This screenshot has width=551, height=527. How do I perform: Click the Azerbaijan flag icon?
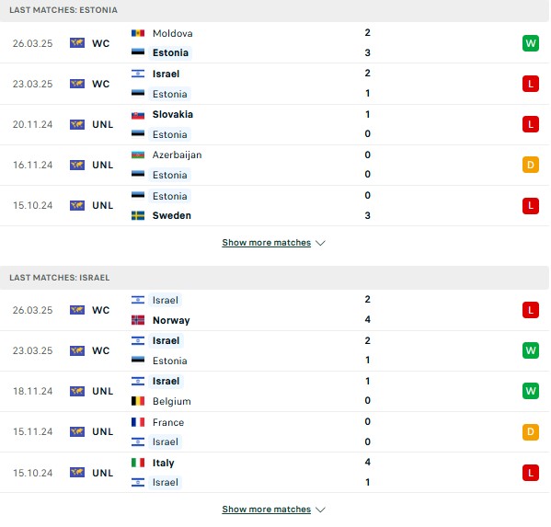click(x=138, y=155)
